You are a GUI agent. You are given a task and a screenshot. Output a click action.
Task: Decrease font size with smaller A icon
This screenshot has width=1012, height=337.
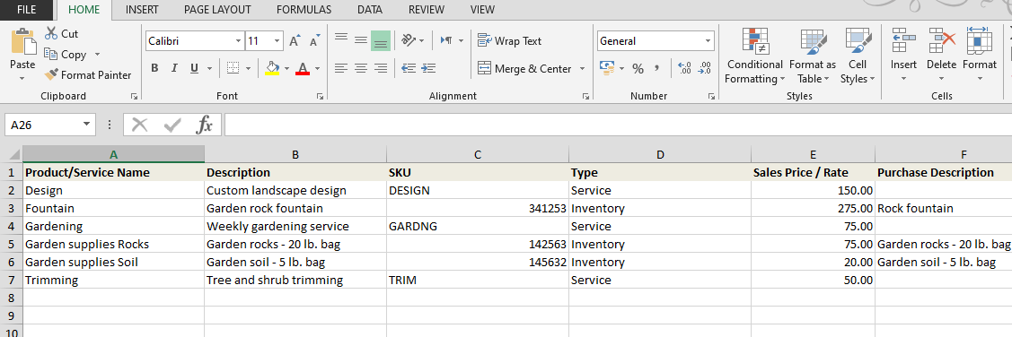[x=314, y=41]
